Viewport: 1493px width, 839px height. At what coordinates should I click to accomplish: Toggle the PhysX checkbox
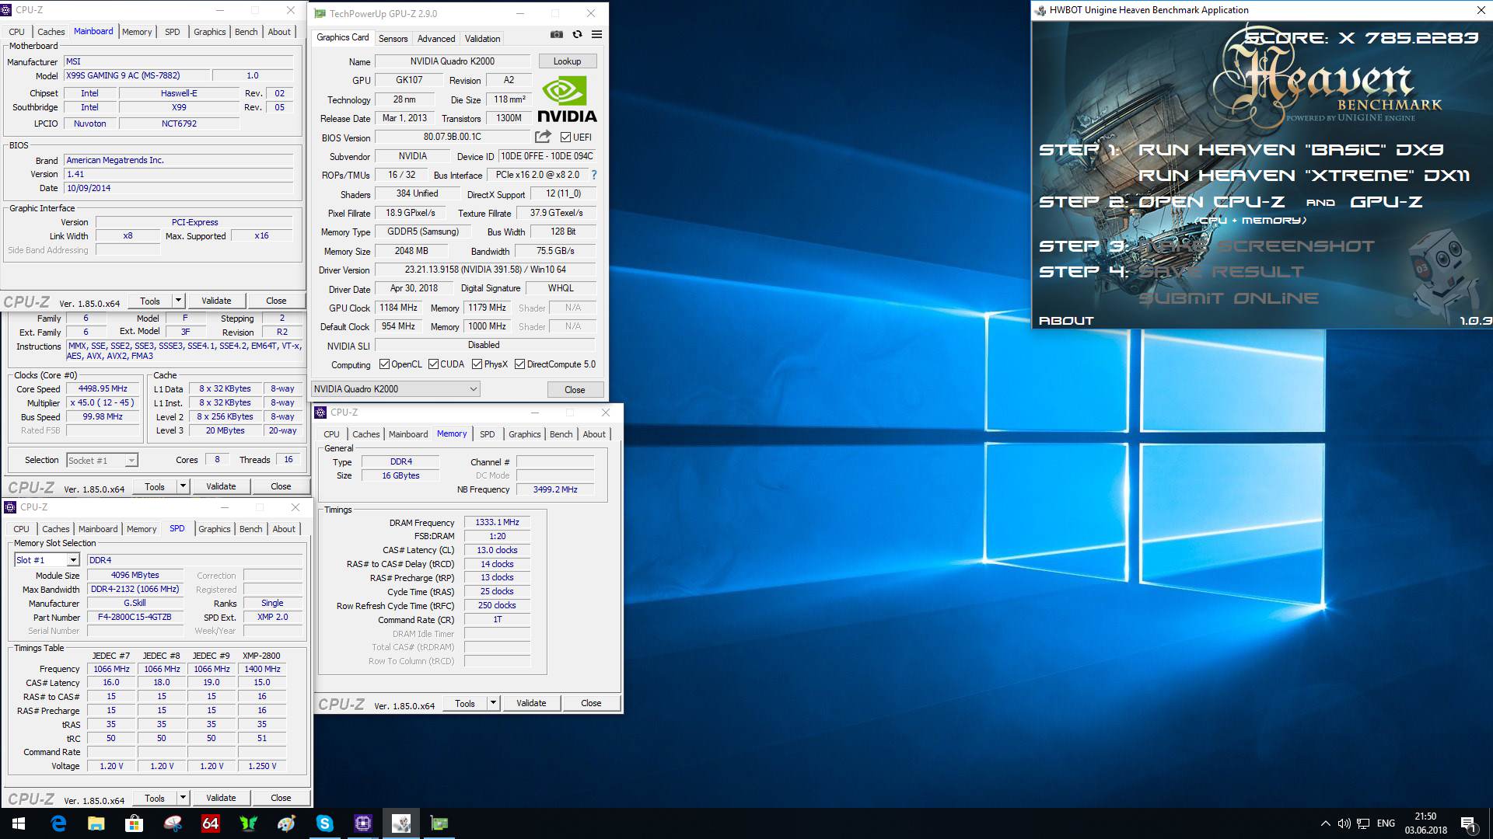(x=477, y=364)
